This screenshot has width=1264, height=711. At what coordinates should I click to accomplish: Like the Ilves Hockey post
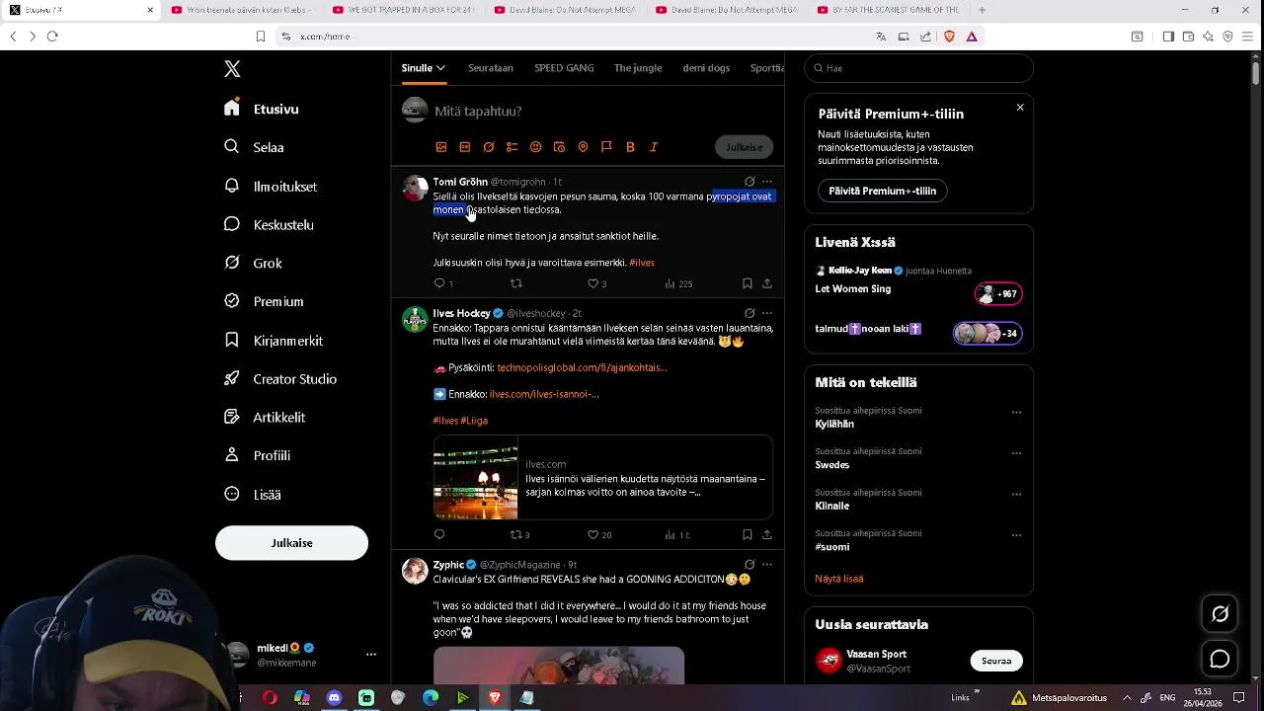tap(593, 534)
